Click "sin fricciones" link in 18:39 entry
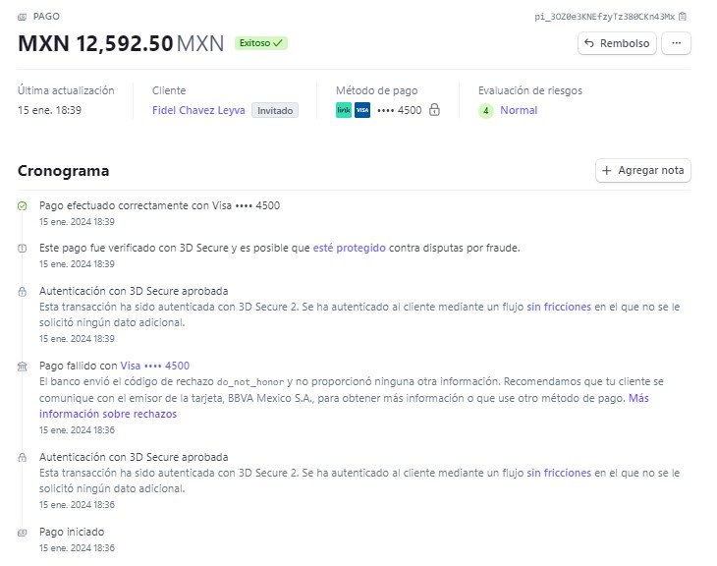This screenshot has width=717, height=566. point(559,307)
